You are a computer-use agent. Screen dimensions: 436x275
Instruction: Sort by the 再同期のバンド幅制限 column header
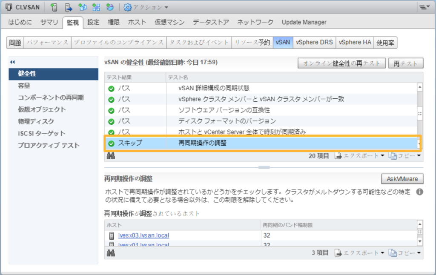point(338,225)
